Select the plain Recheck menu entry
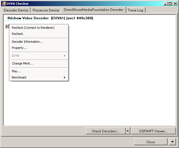 [x=39, y=34]
